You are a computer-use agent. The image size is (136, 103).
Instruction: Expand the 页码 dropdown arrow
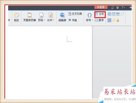44,20
